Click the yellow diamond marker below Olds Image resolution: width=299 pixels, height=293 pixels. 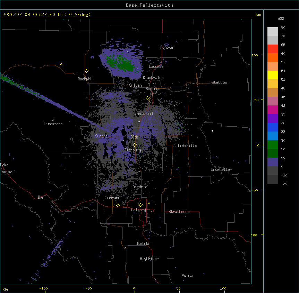tap(135, 145)
